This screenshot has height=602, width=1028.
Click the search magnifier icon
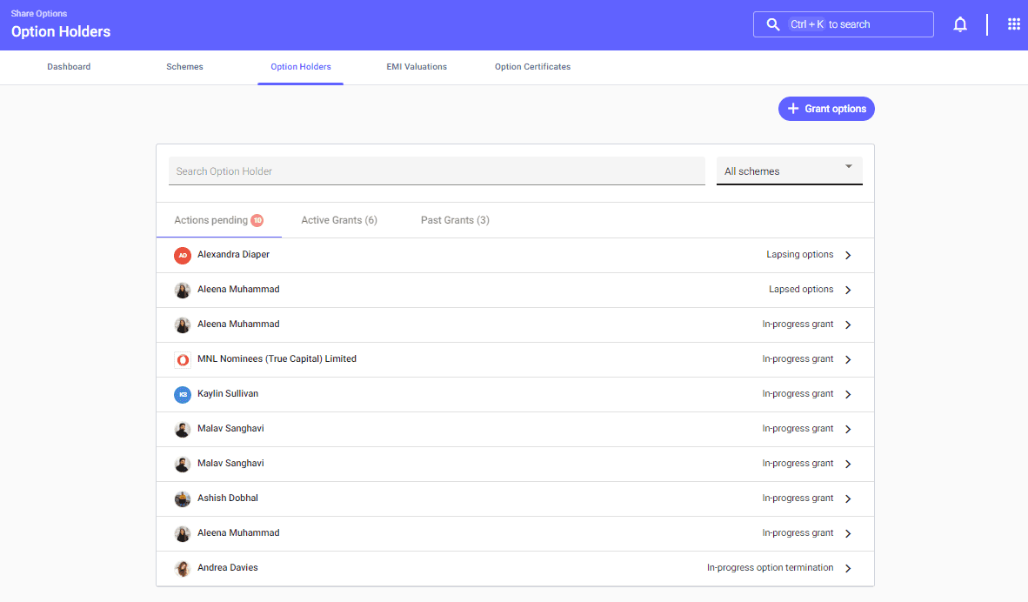click(x=773, y=23)
